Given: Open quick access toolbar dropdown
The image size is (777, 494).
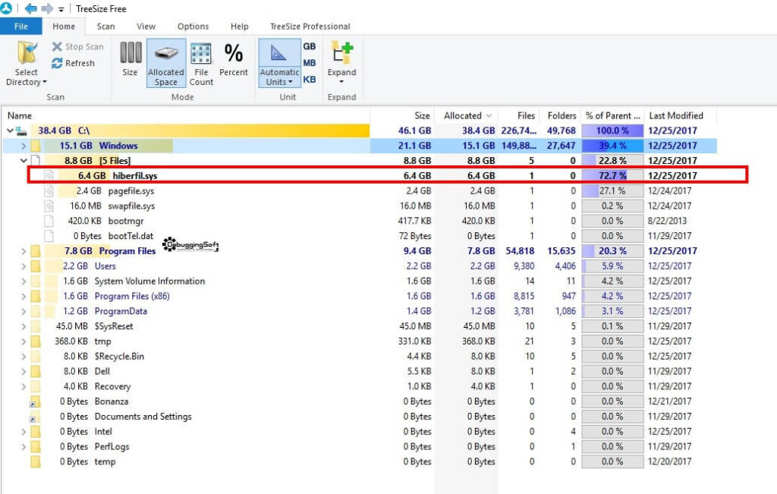Looking at the screenshot, I should click(x=61, y=9).
